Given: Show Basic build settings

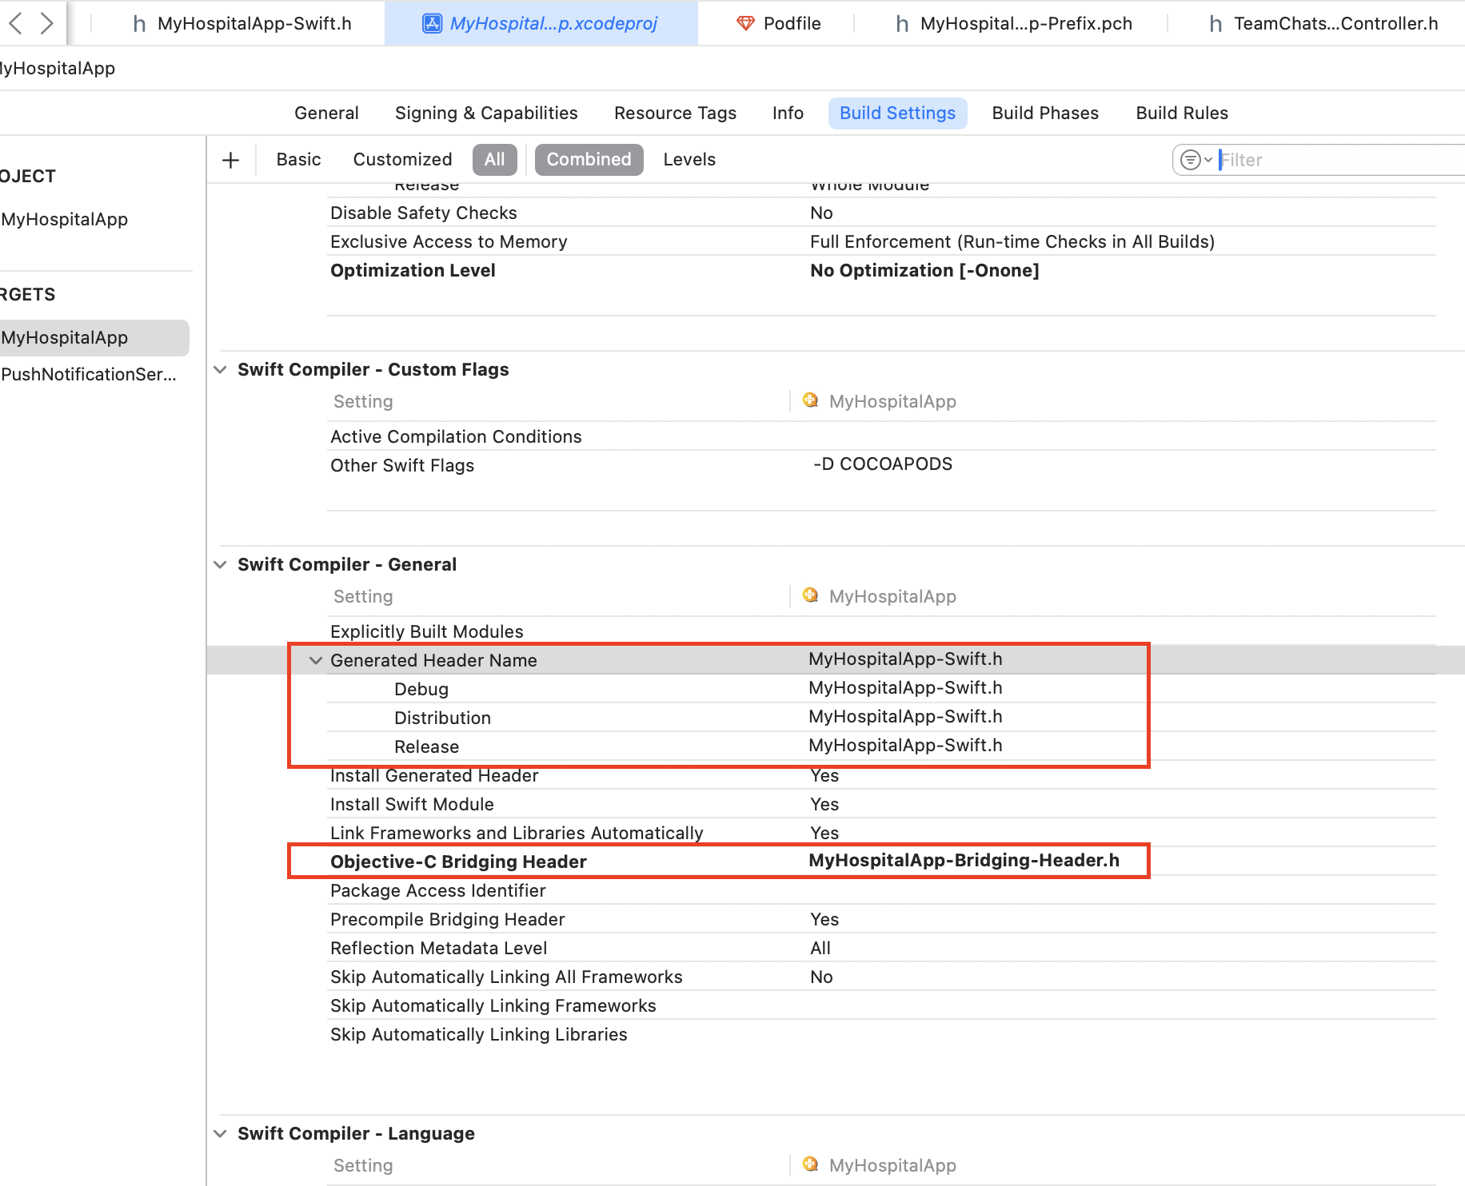Looking at the screenshot, I should pyautogui.click(x=298, y=160).
